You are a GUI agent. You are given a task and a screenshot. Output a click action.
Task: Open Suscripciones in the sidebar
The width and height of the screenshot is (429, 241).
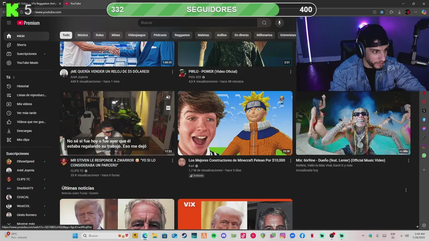coord(27,54)
